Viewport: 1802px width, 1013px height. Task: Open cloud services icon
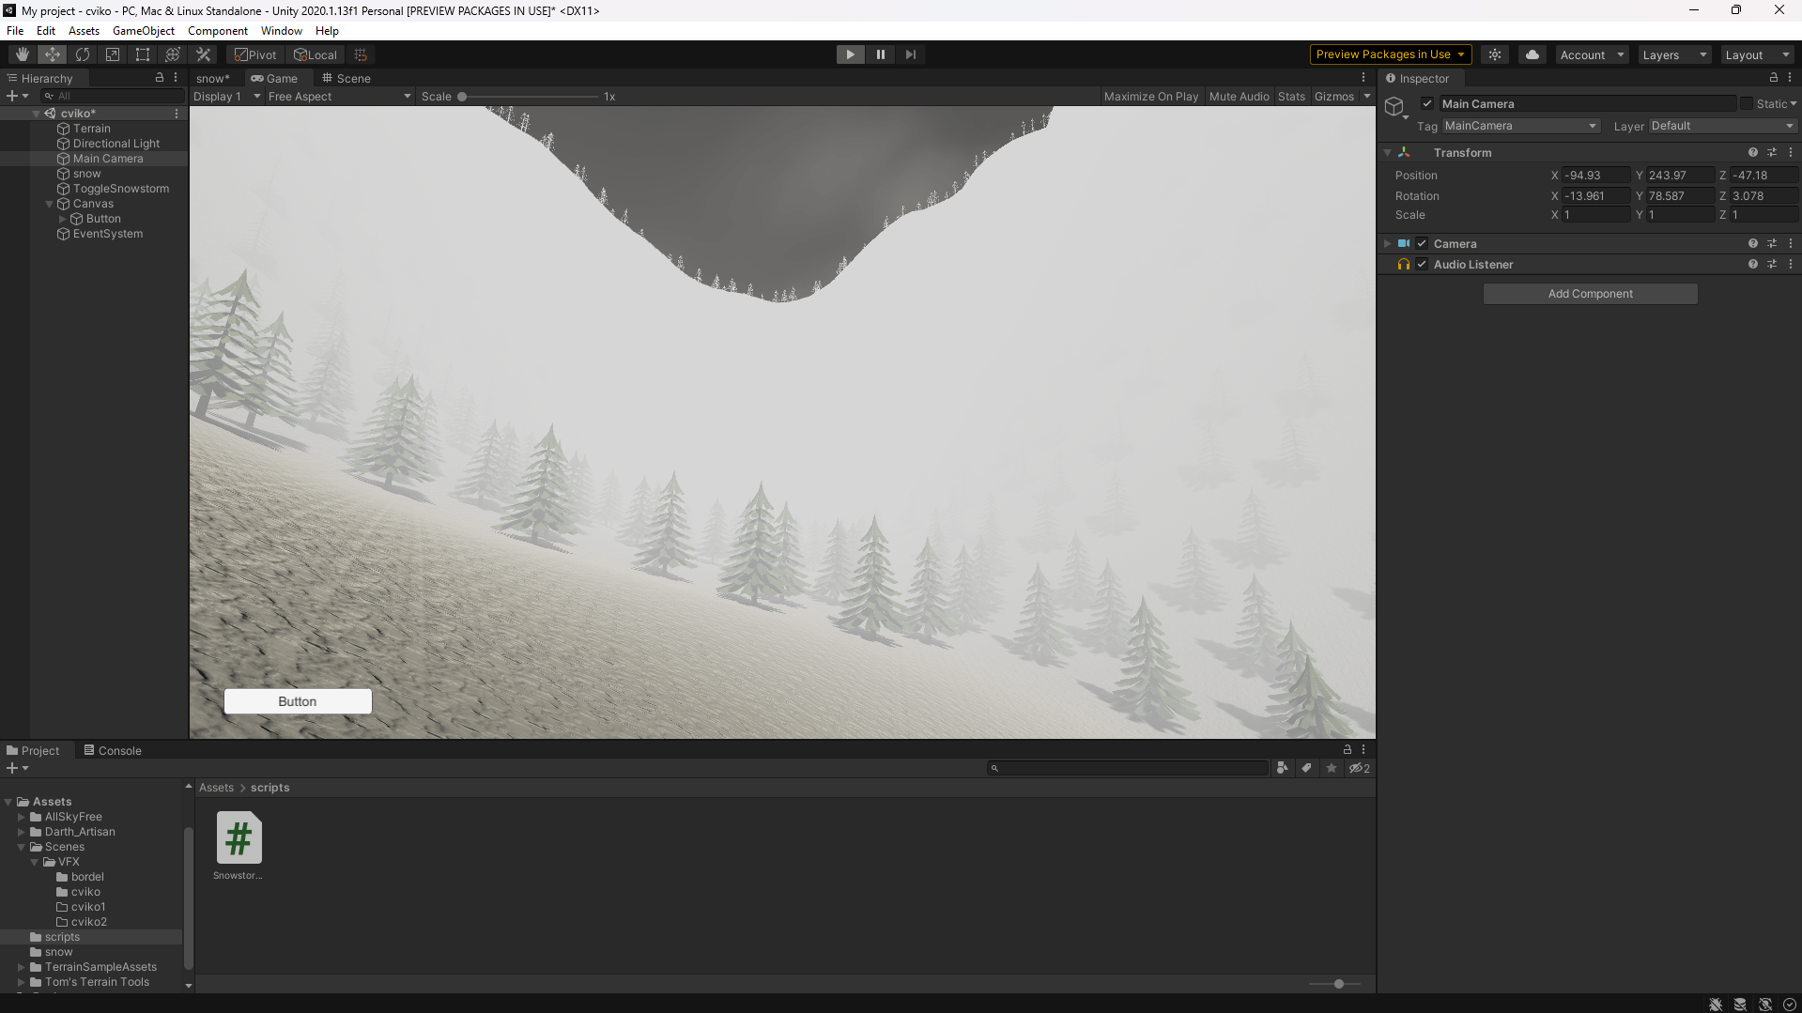click(1532, 54)
